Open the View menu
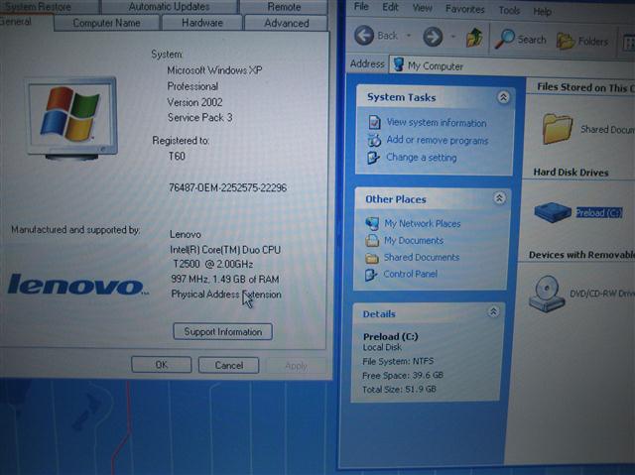This screenshot has height=475, width=635. click(422, 8)
